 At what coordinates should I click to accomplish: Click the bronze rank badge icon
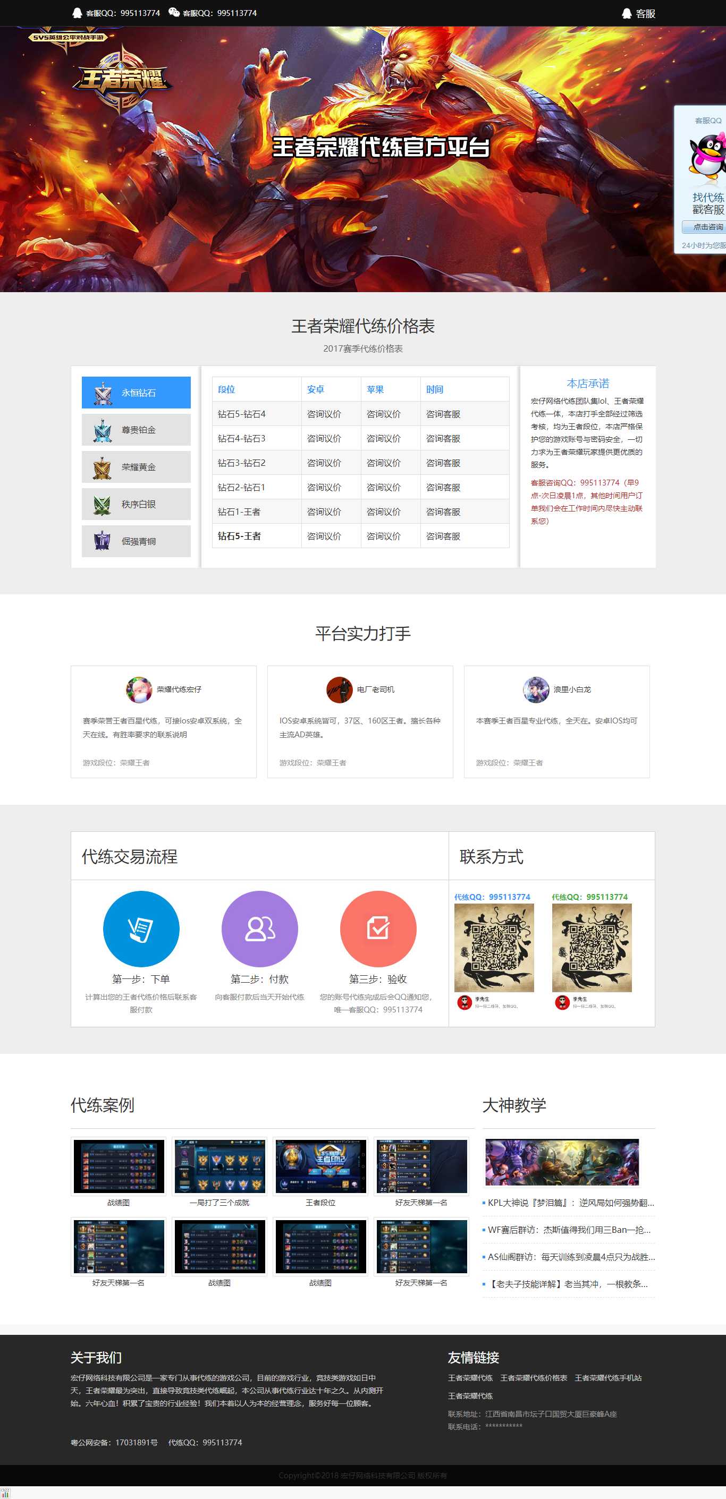tap(103, 542)
